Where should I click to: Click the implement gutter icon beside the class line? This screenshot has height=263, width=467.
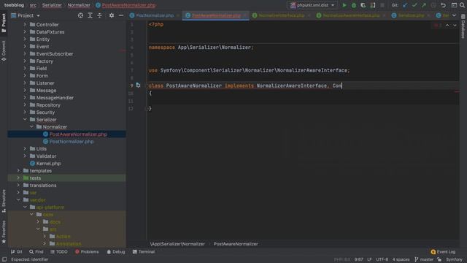coord(138,85)
